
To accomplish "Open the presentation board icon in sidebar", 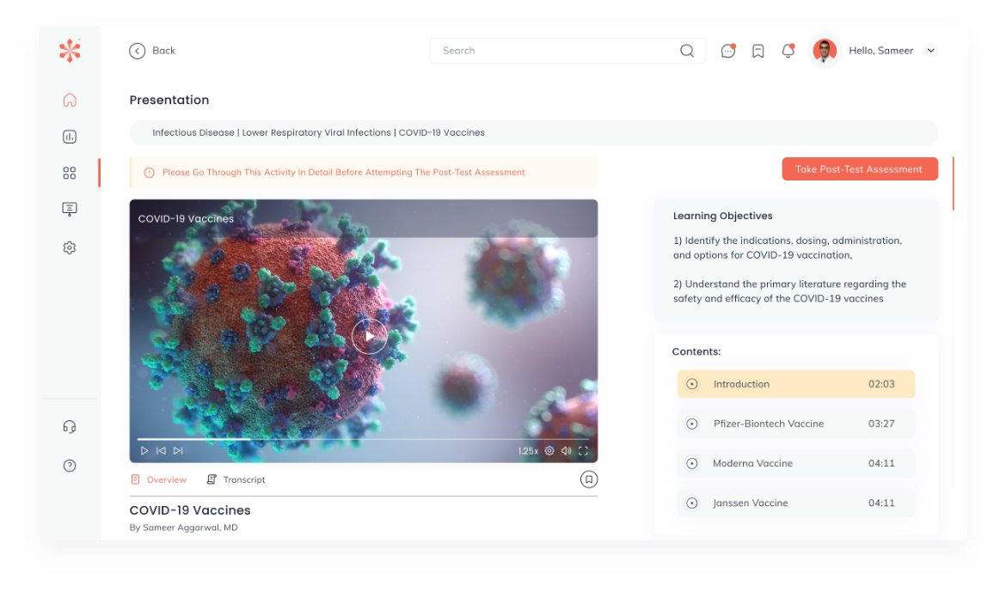I will point(70,210).
